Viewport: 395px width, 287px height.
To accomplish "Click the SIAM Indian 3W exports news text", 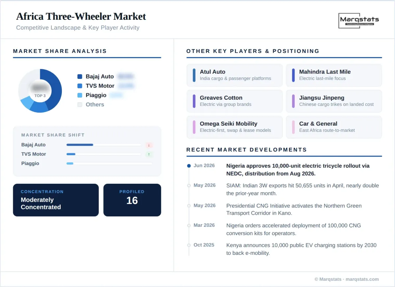I will [x=303, y=189].
